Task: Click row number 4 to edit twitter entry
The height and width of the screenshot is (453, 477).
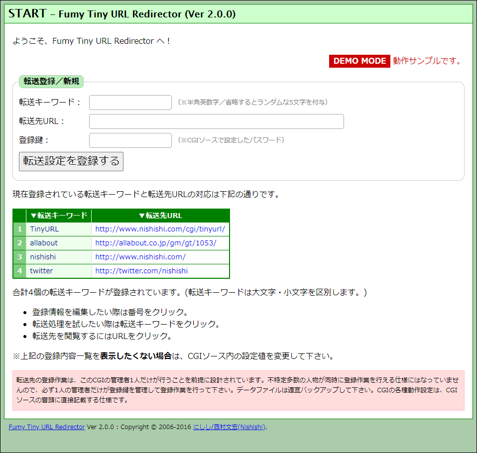Action: tap(19, 270)
